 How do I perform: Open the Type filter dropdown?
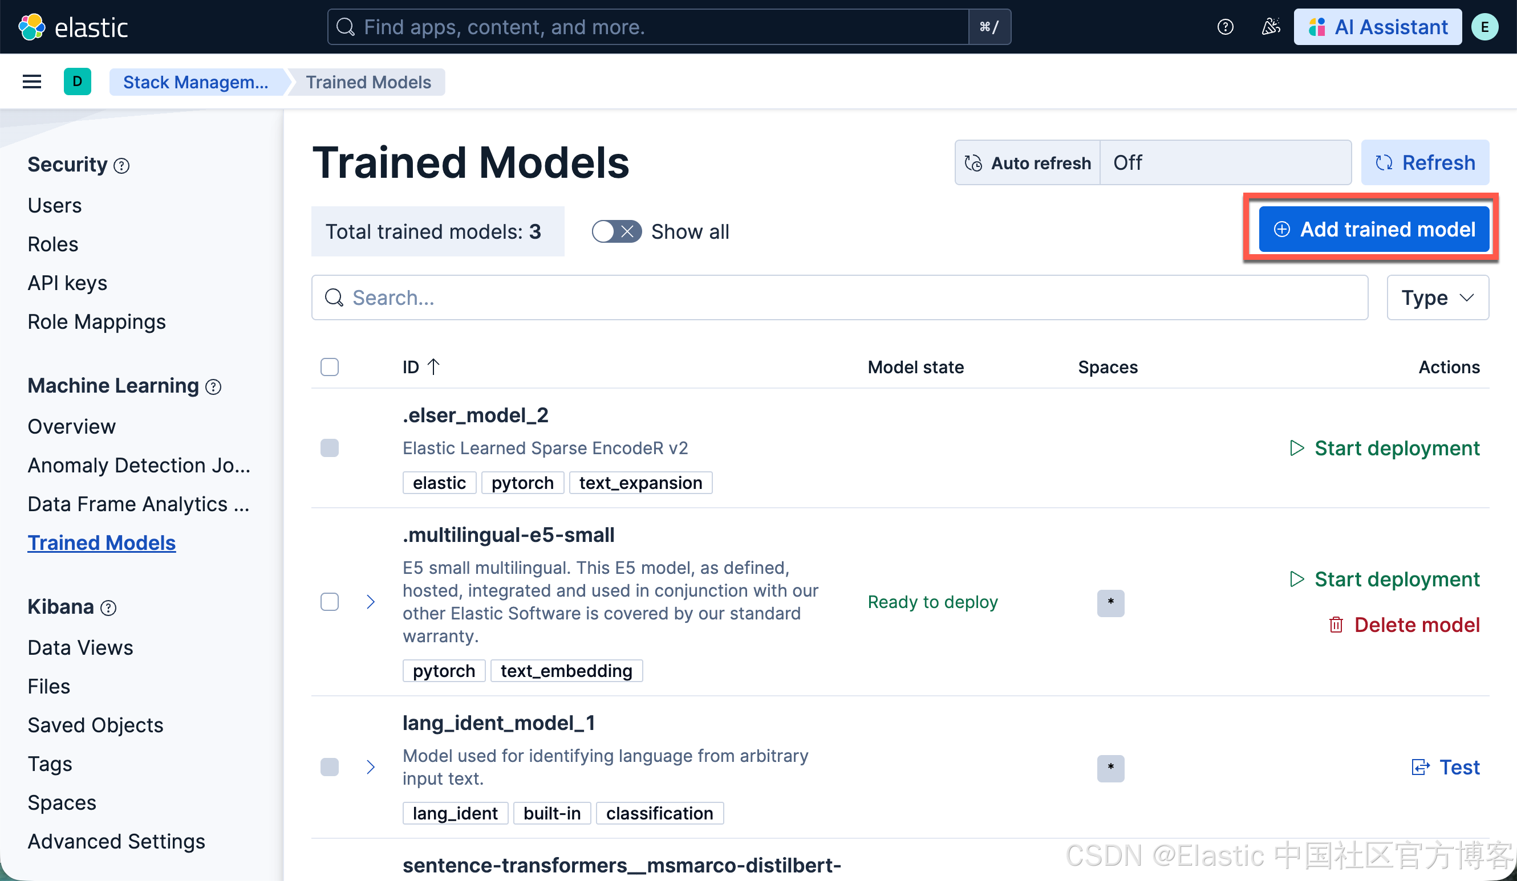(x=1438, y=297)
